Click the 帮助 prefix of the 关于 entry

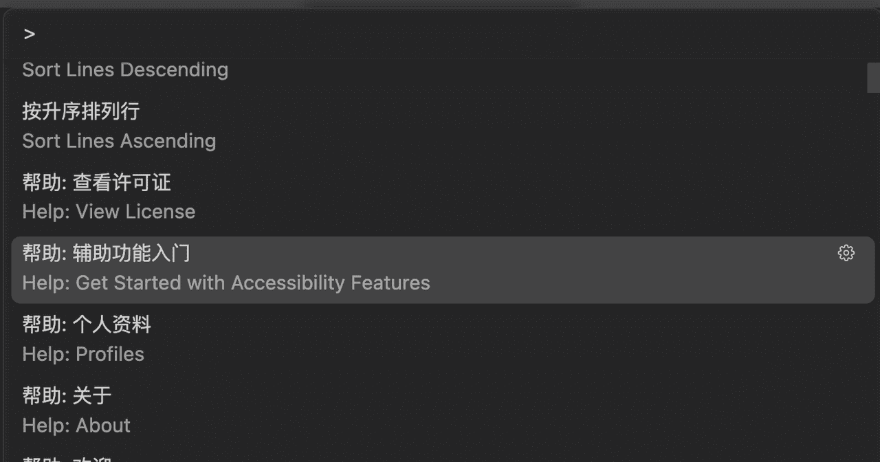(x=43, y=395)
